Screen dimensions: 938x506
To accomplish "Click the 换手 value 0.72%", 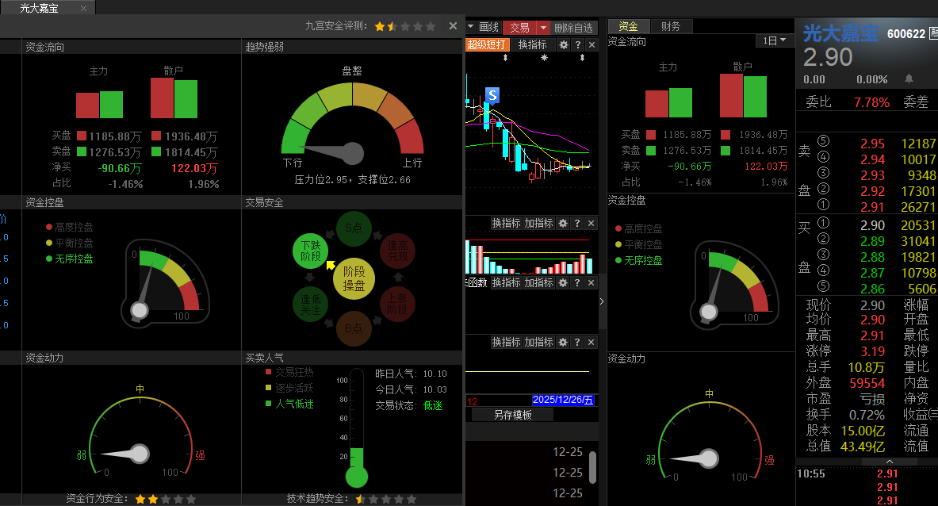I will tap(867, 415).
